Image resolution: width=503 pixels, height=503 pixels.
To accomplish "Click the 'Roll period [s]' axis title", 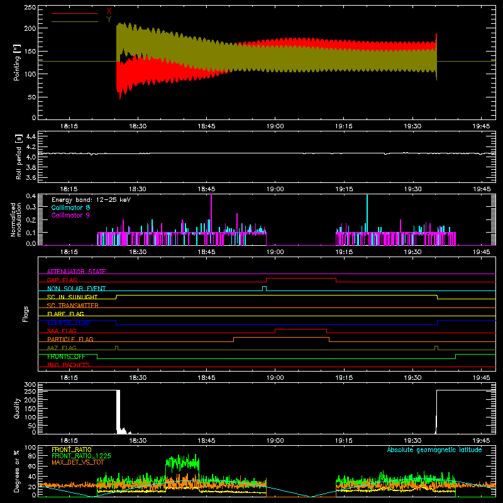I will 19,157.
